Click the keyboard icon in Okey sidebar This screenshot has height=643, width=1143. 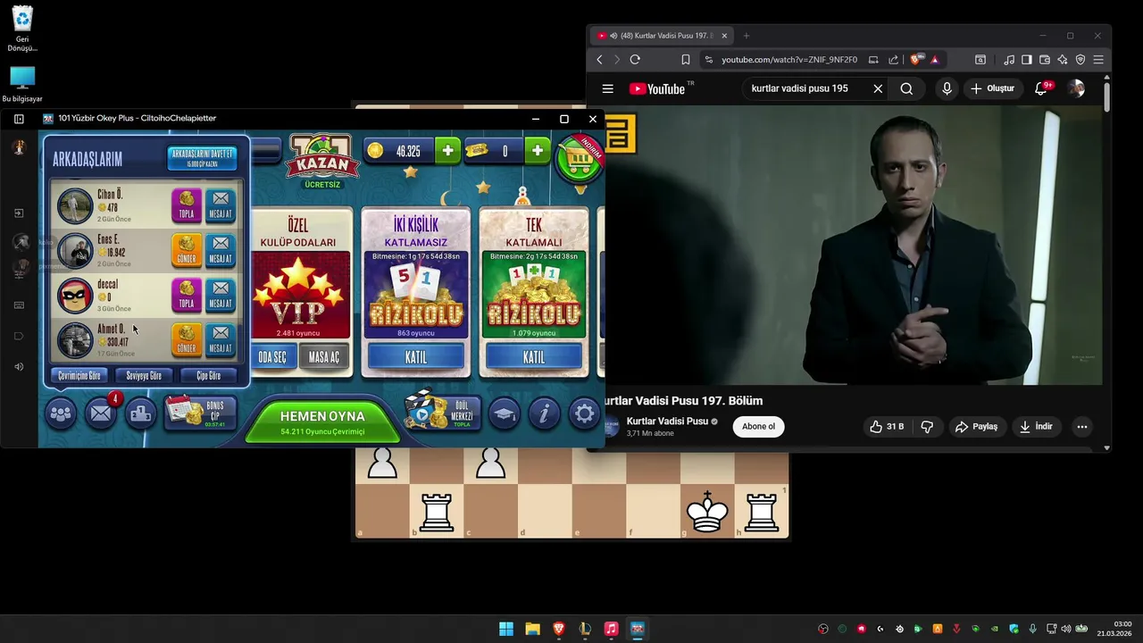click(x=19, y=305)
